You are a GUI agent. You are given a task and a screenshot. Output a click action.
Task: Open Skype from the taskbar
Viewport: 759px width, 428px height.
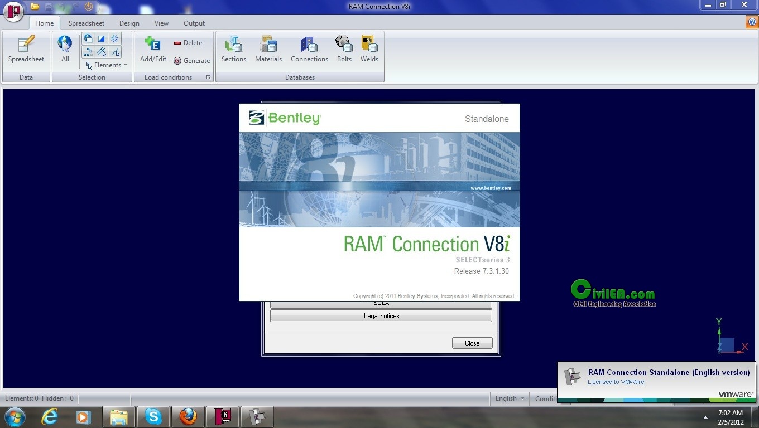coord(153,416)
